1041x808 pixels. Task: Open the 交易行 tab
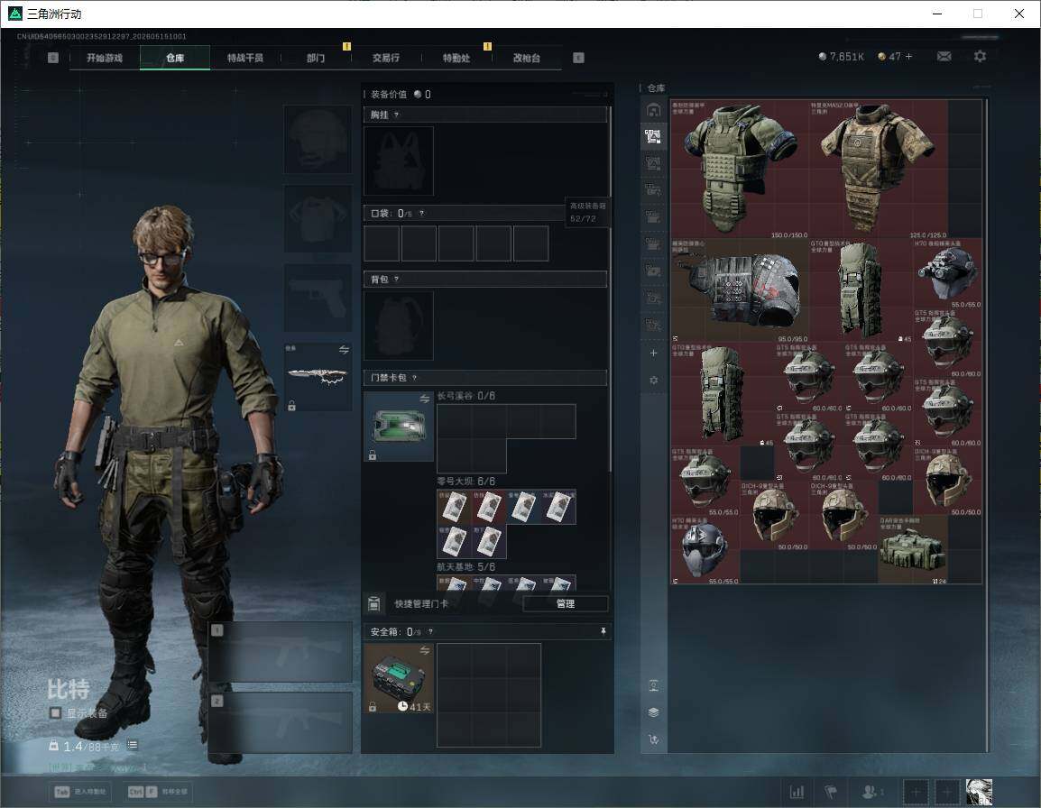[x=386, y=58]
